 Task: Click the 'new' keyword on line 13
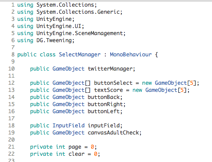pyautogui.click(x=137, y=91)
